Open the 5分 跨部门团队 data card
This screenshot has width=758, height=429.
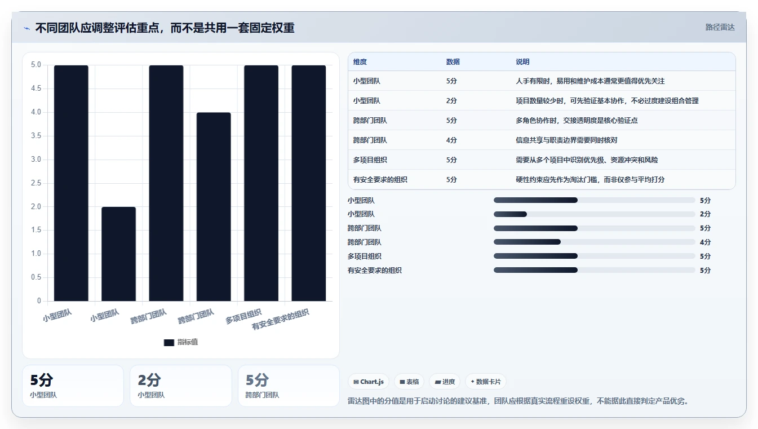289,386
